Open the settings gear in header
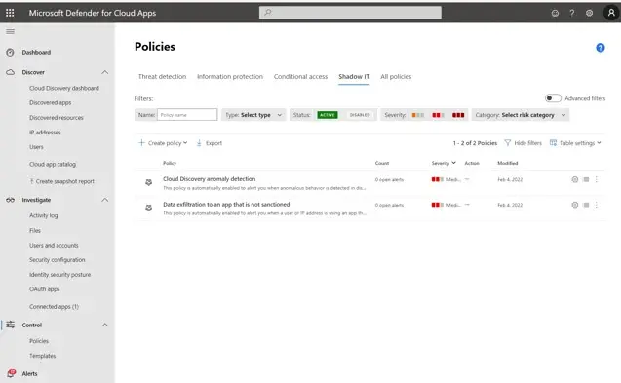621x383 pixels. 589,13
